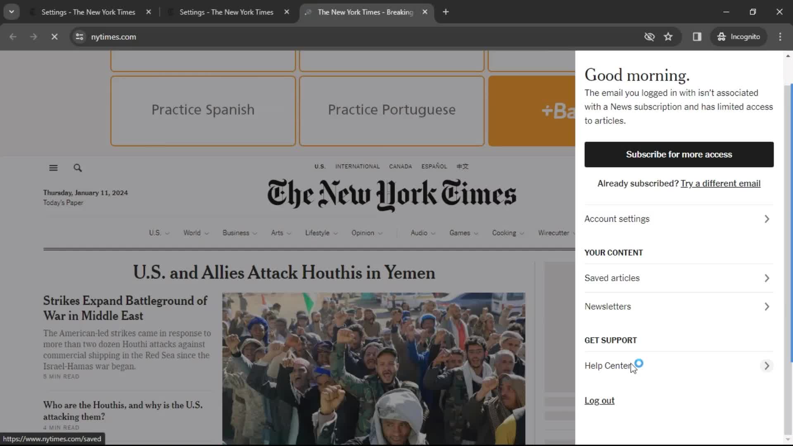Click Try a different email link
Screen dimensions: 793x446
tap(721, 183)
